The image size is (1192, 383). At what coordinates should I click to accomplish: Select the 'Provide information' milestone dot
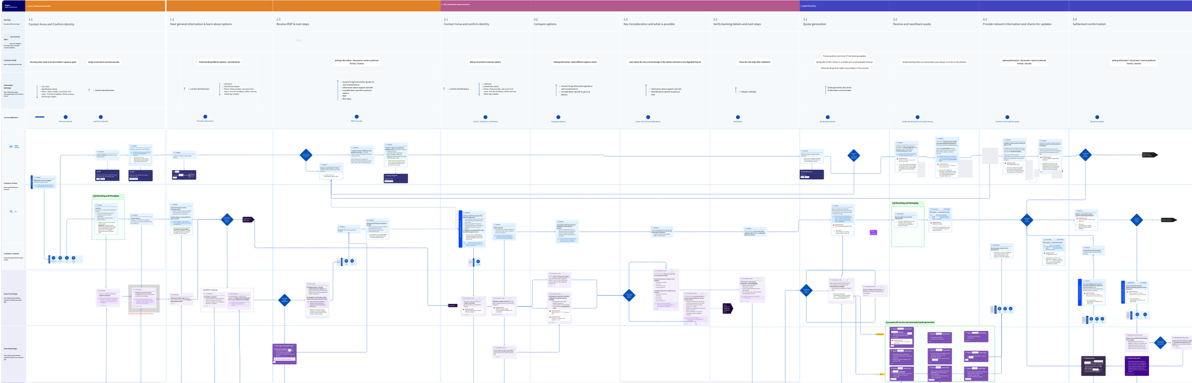(205, 116)
